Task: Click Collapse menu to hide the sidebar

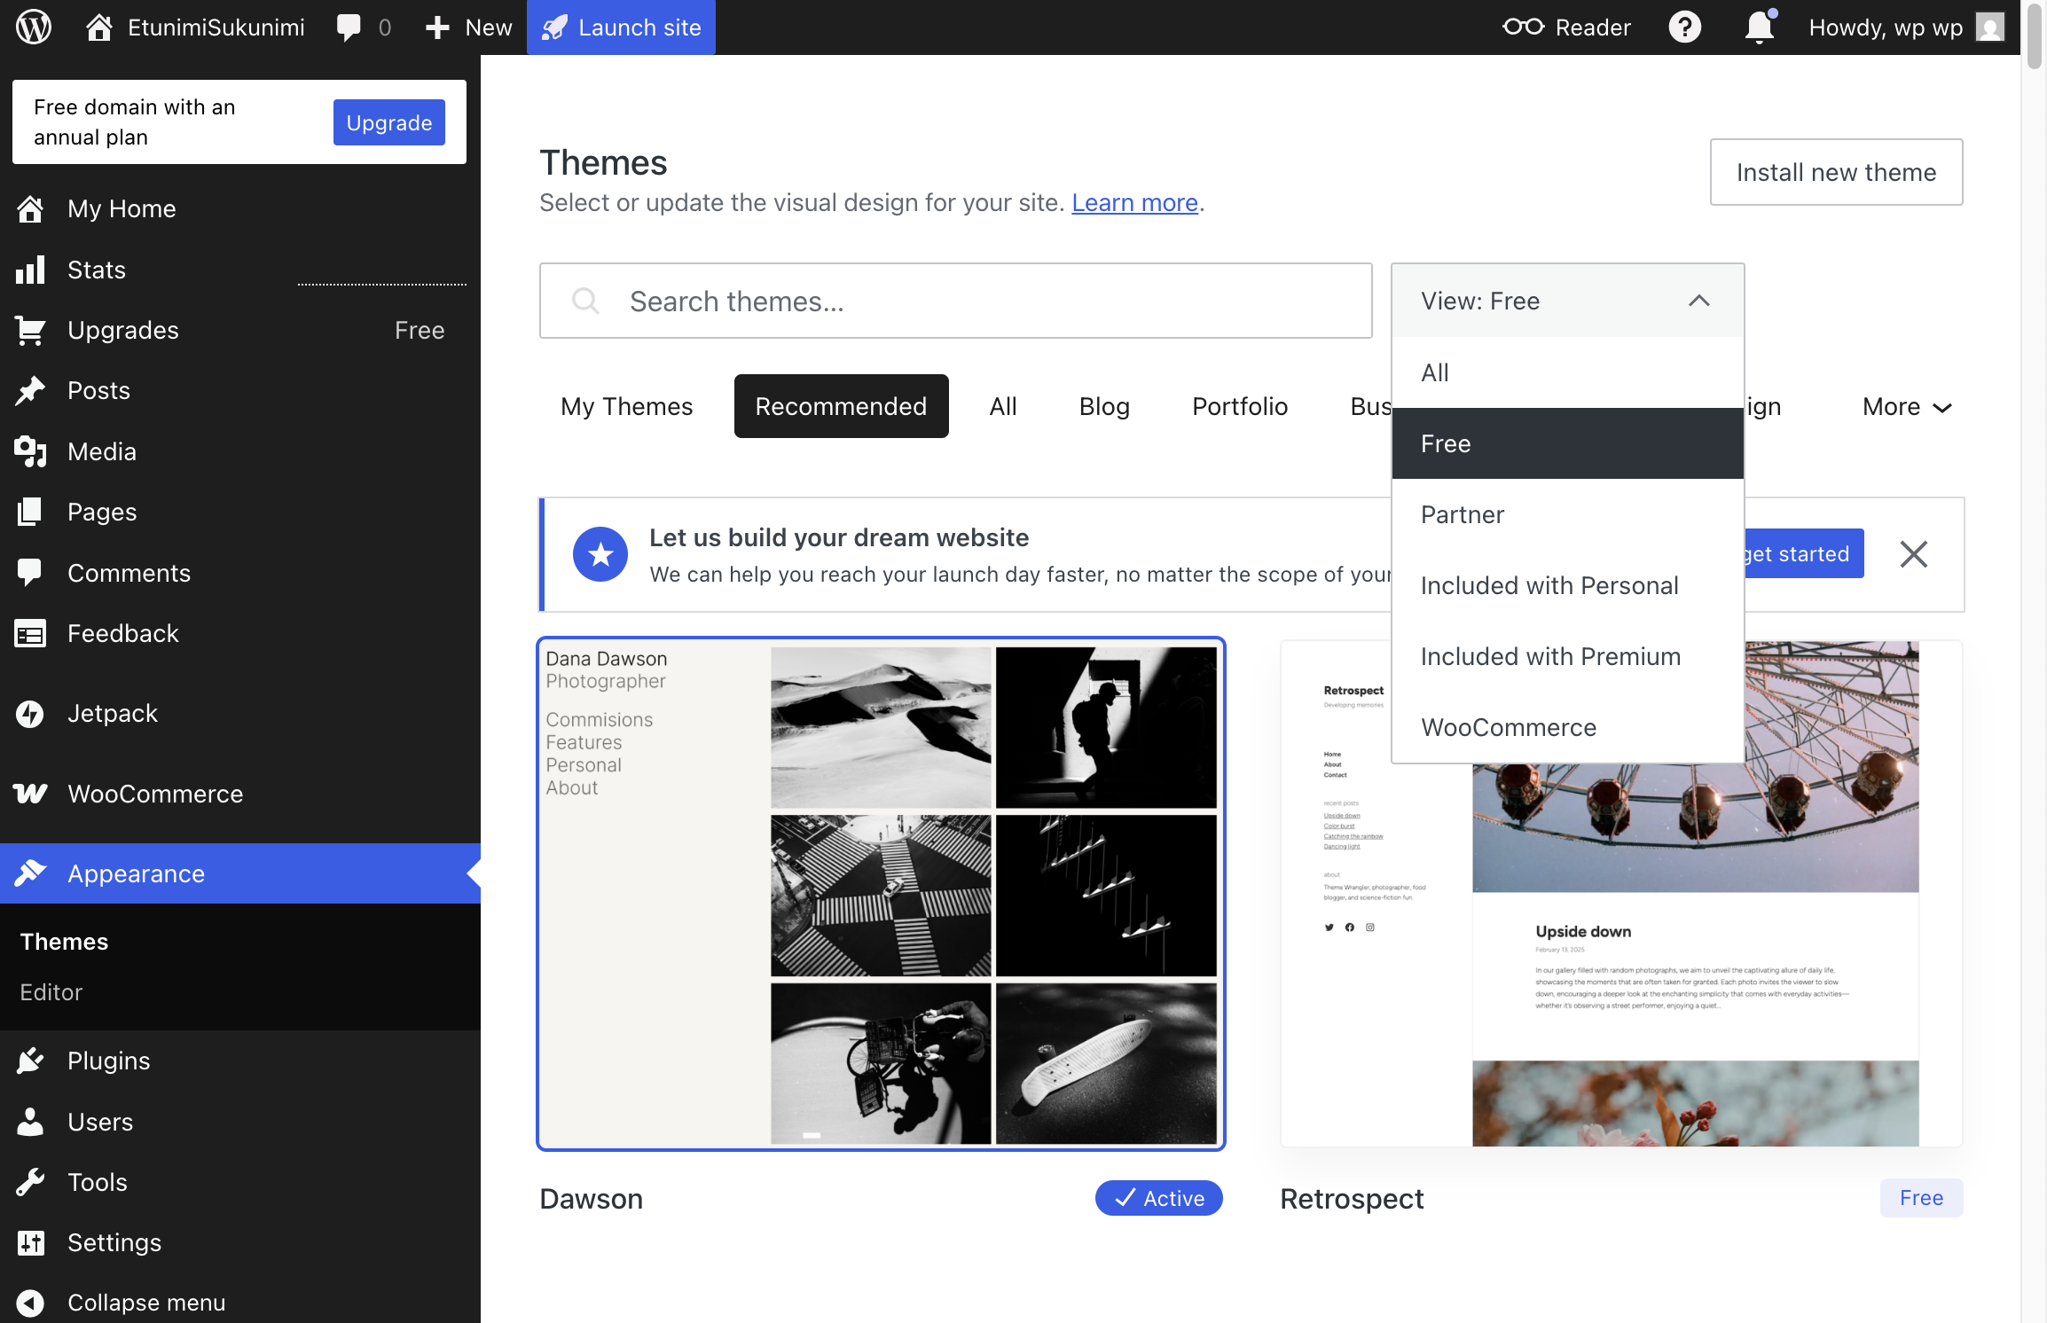Action: (145, 1302)
